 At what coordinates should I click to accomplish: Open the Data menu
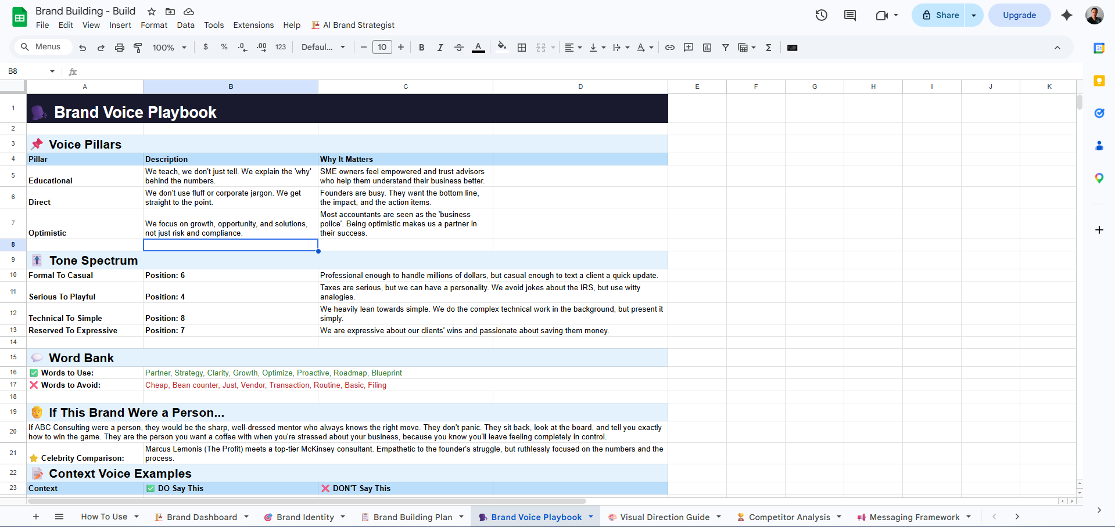point(186,25)
